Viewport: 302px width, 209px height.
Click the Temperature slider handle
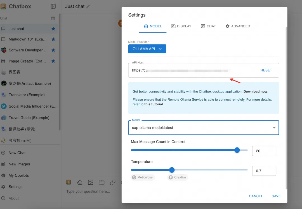tap(172, 170)
